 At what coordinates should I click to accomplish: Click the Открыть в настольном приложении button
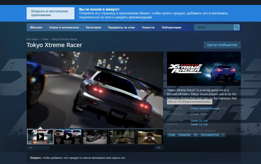tap(49, 13)
